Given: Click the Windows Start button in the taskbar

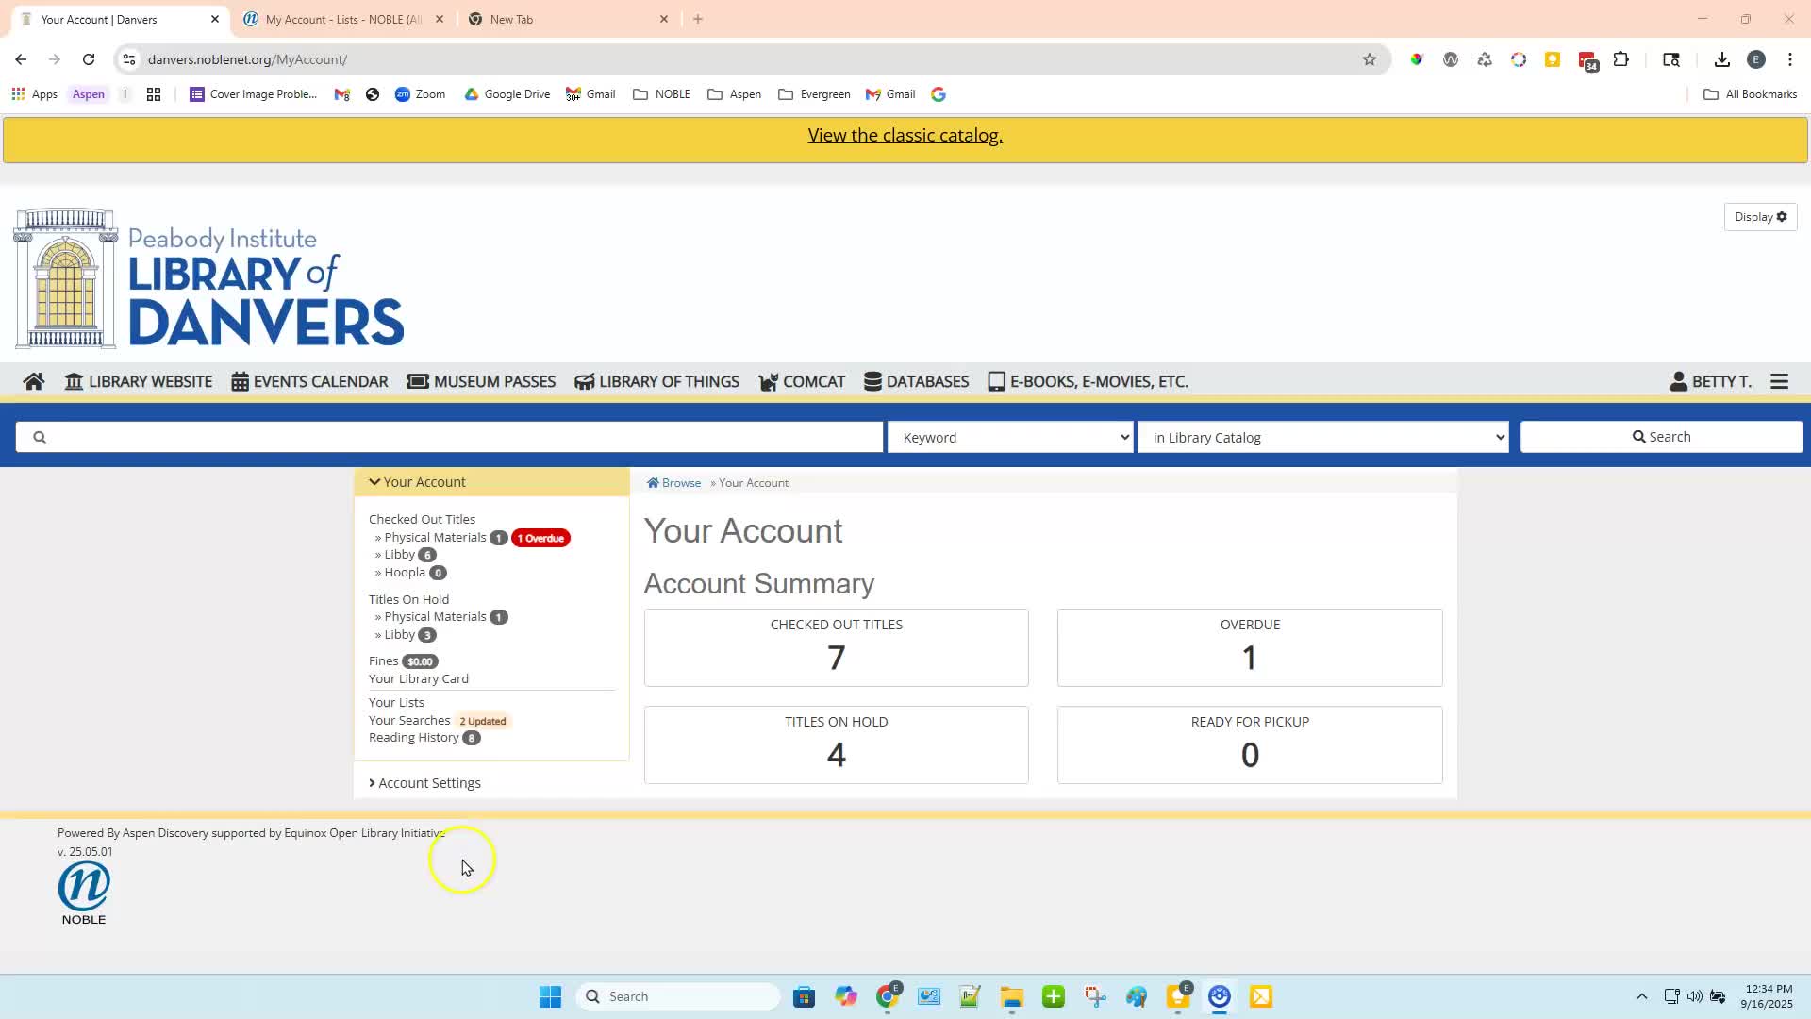Looking at the screenshot, I should 550,996.
